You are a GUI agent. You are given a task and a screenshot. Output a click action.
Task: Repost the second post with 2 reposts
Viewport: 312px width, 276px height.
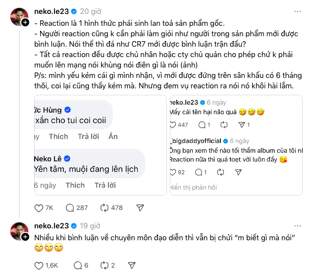click(x=104, y=266)
